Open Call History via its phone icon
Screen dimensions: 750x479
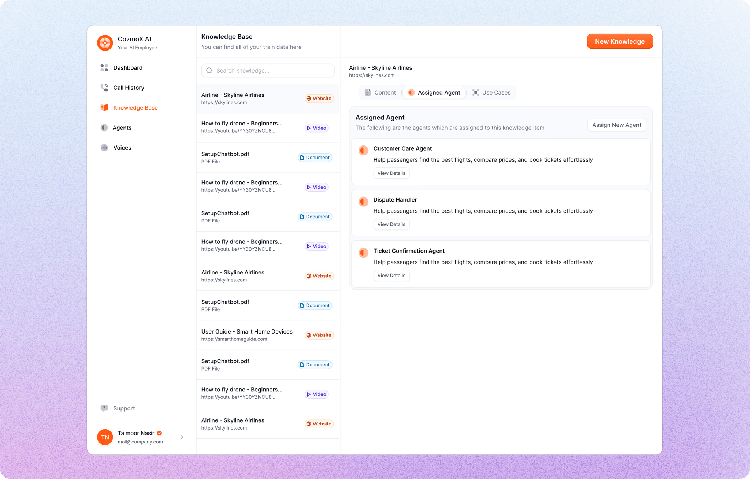click(104, 88)
